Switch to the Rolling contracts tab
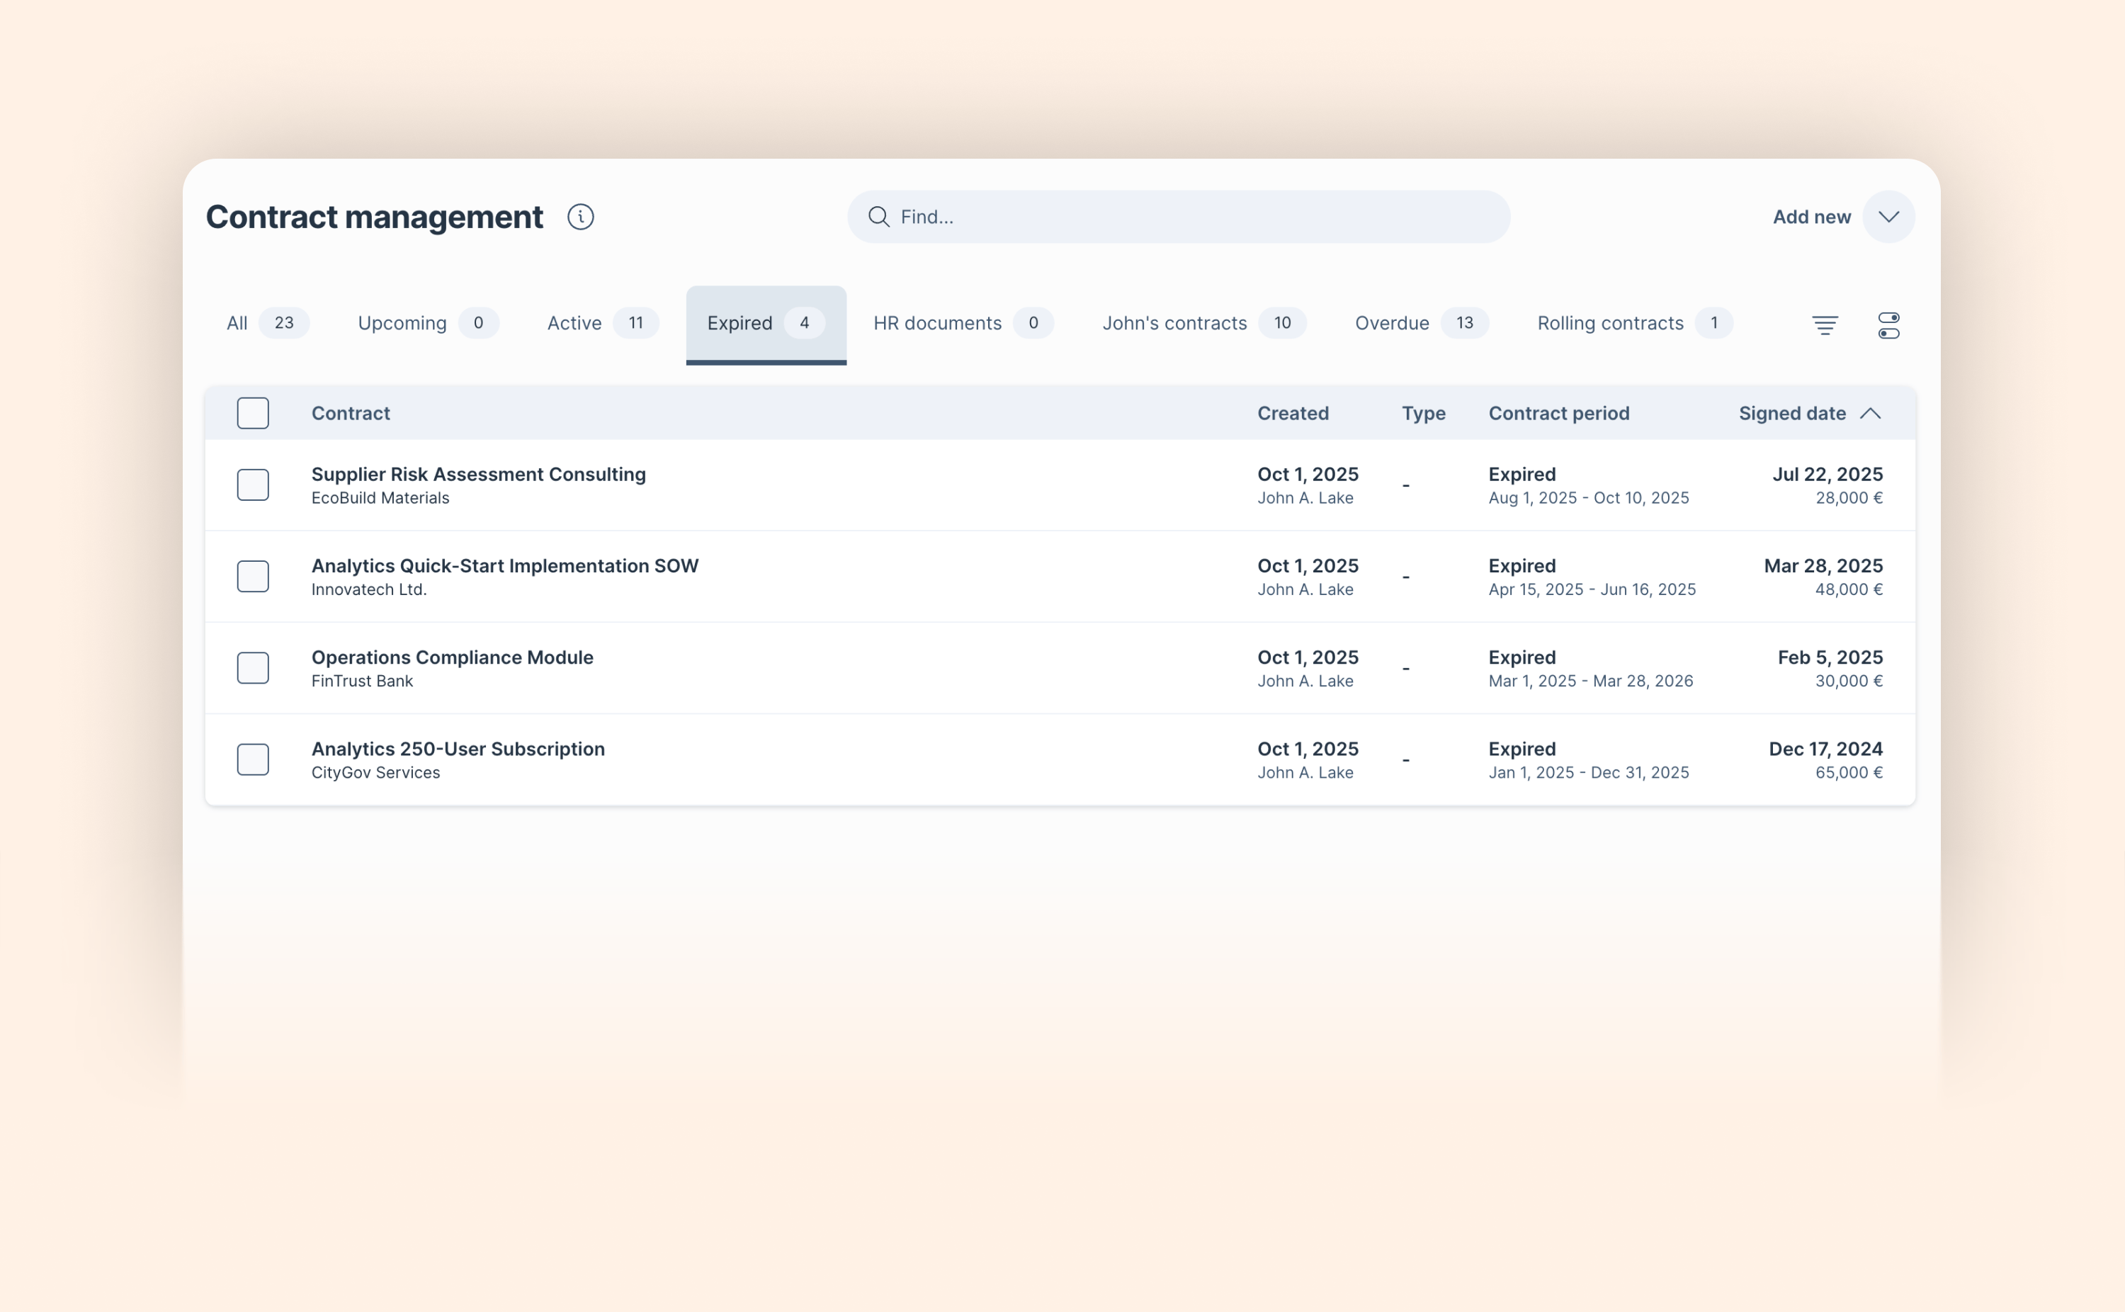This screenshot has height=1312, width=2125. [1610, 323]
